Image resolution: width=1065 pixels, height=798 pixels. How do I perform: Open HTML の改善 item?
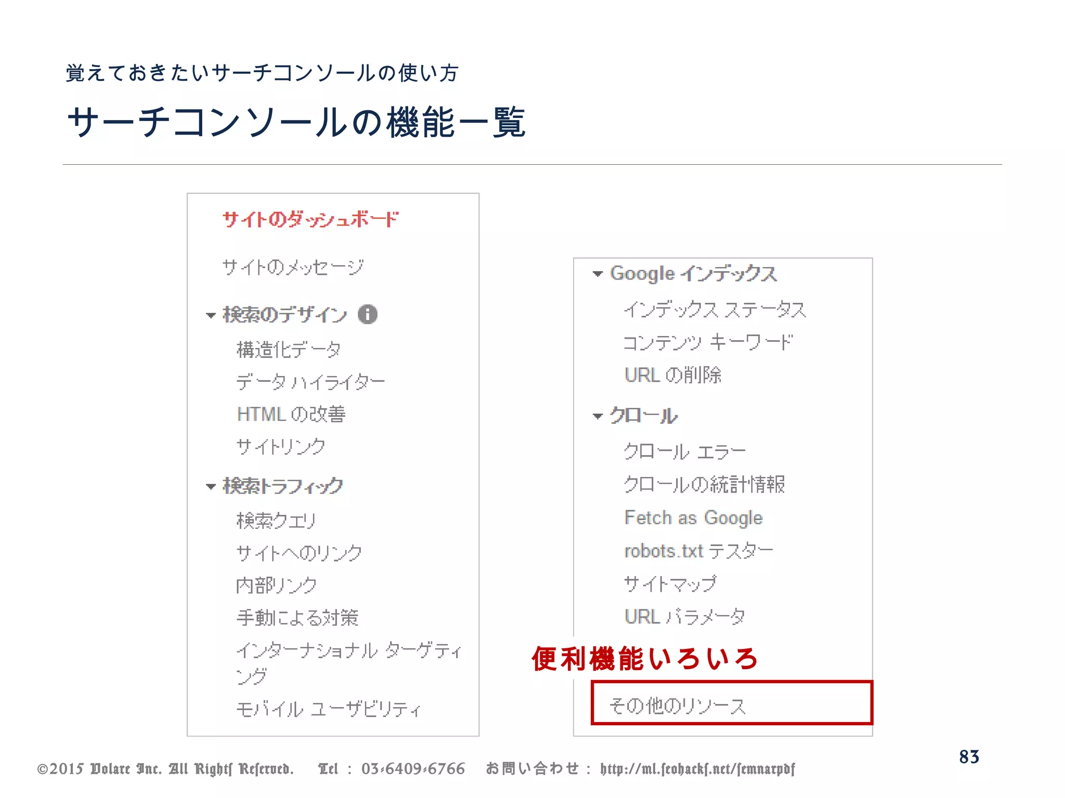pos(291,414)
